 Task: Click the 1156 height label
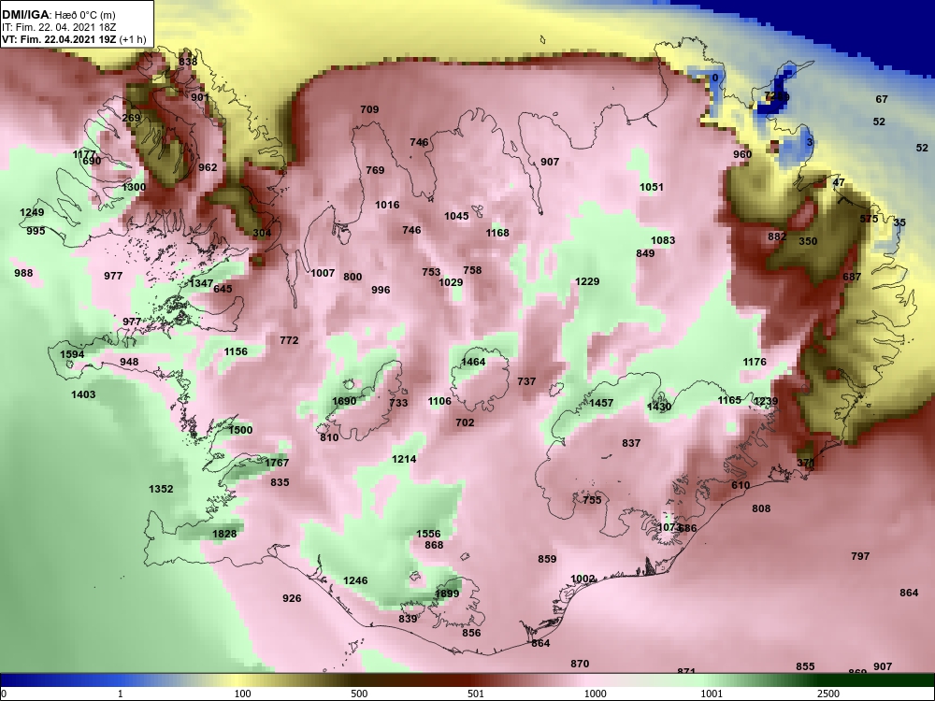(236, 351)
